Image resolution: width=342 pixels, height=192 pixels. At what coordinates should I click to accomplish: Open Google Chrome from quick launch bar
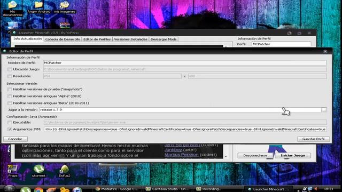[x=38, y=190]
